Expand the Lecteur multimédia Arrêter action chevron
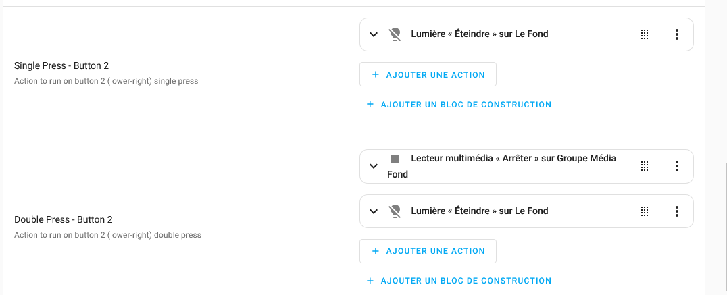The height and width of the screenshot is (295, 727). (x=374, y=166)
